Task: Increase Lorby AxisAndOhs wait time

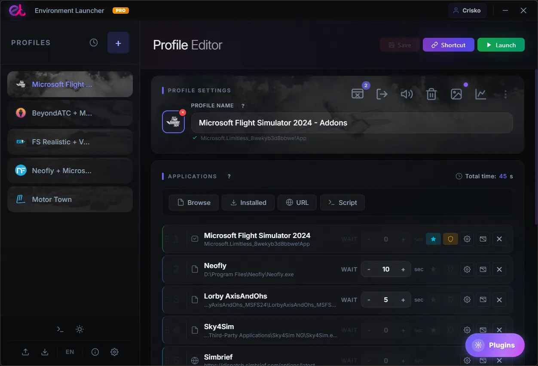Action: click(403, 300)
